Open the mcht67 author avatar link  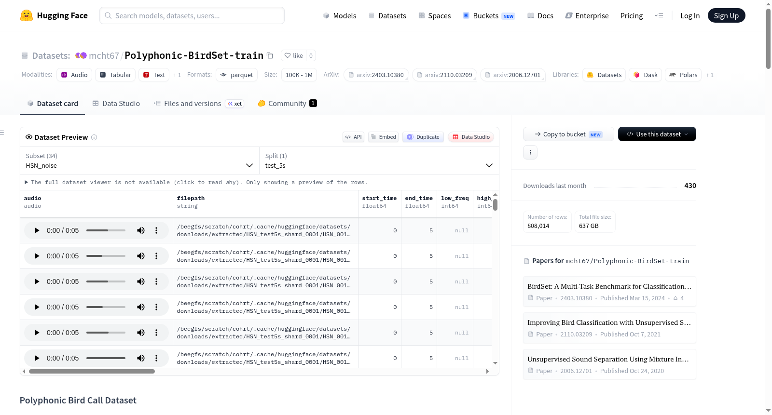(x=81, y=55)
